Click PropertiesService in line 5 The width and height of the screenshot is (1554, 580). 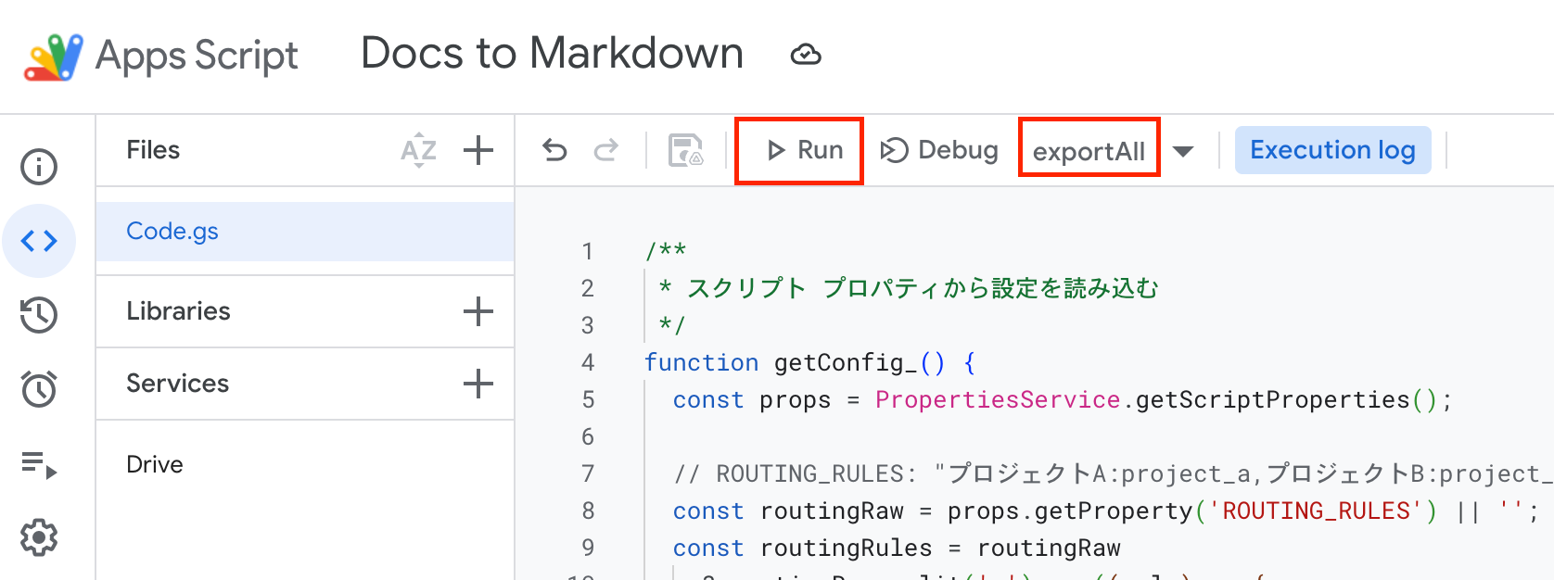pyautogui.click(x=998, y=399)
